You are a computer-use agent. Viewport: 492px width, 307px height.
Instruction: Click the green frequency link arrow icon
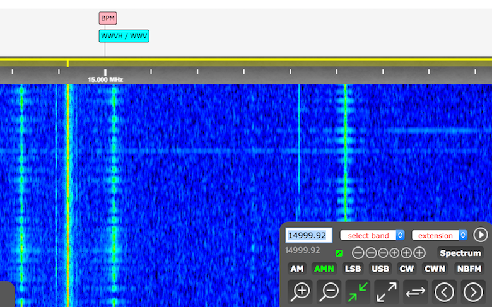339,253
